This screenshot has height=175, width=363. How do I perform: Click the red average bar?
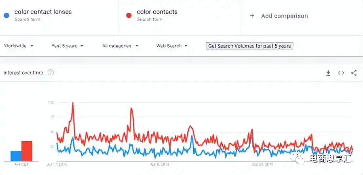tap(27, 151)
